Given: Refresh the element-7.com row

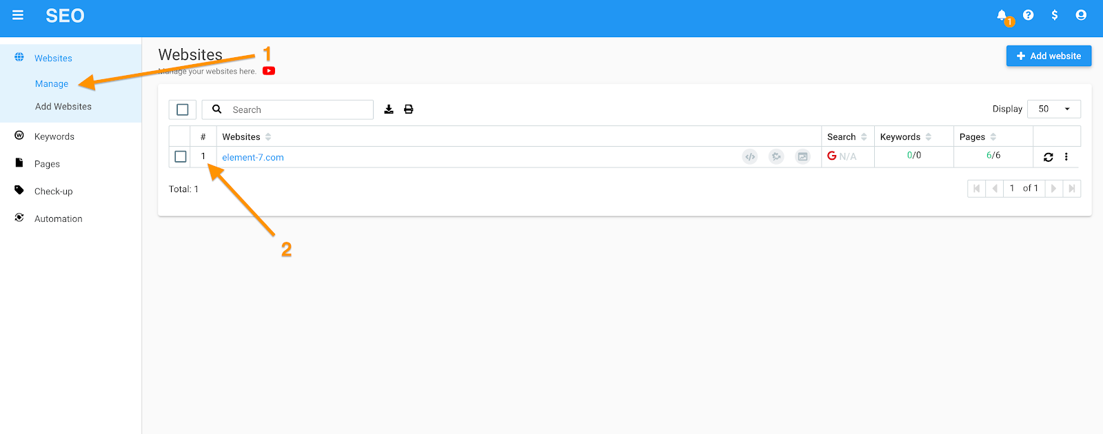Looking at the screenshot, I should [x=1049, y=157].
